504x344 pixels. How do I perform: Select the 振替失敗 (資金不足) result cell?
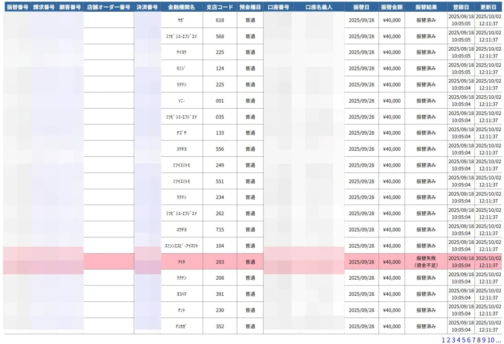426,261
